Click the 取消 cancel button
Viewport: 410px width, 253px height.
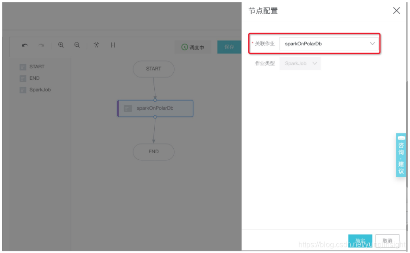pos(387,241)
